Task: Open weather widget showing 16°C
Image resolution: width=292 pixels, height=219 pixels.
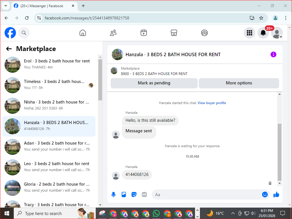Action: 215,213
